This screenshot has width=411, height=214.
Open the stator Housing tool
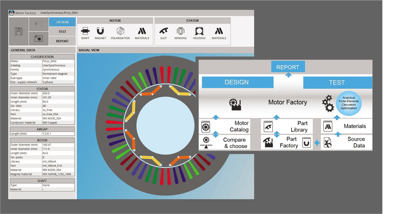pos(199,33)
